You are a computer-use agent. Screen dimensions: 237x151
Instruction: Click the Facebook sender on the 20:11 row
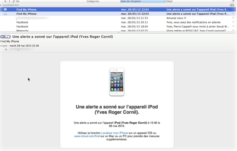pyautogui.click(x=22, y=22)
